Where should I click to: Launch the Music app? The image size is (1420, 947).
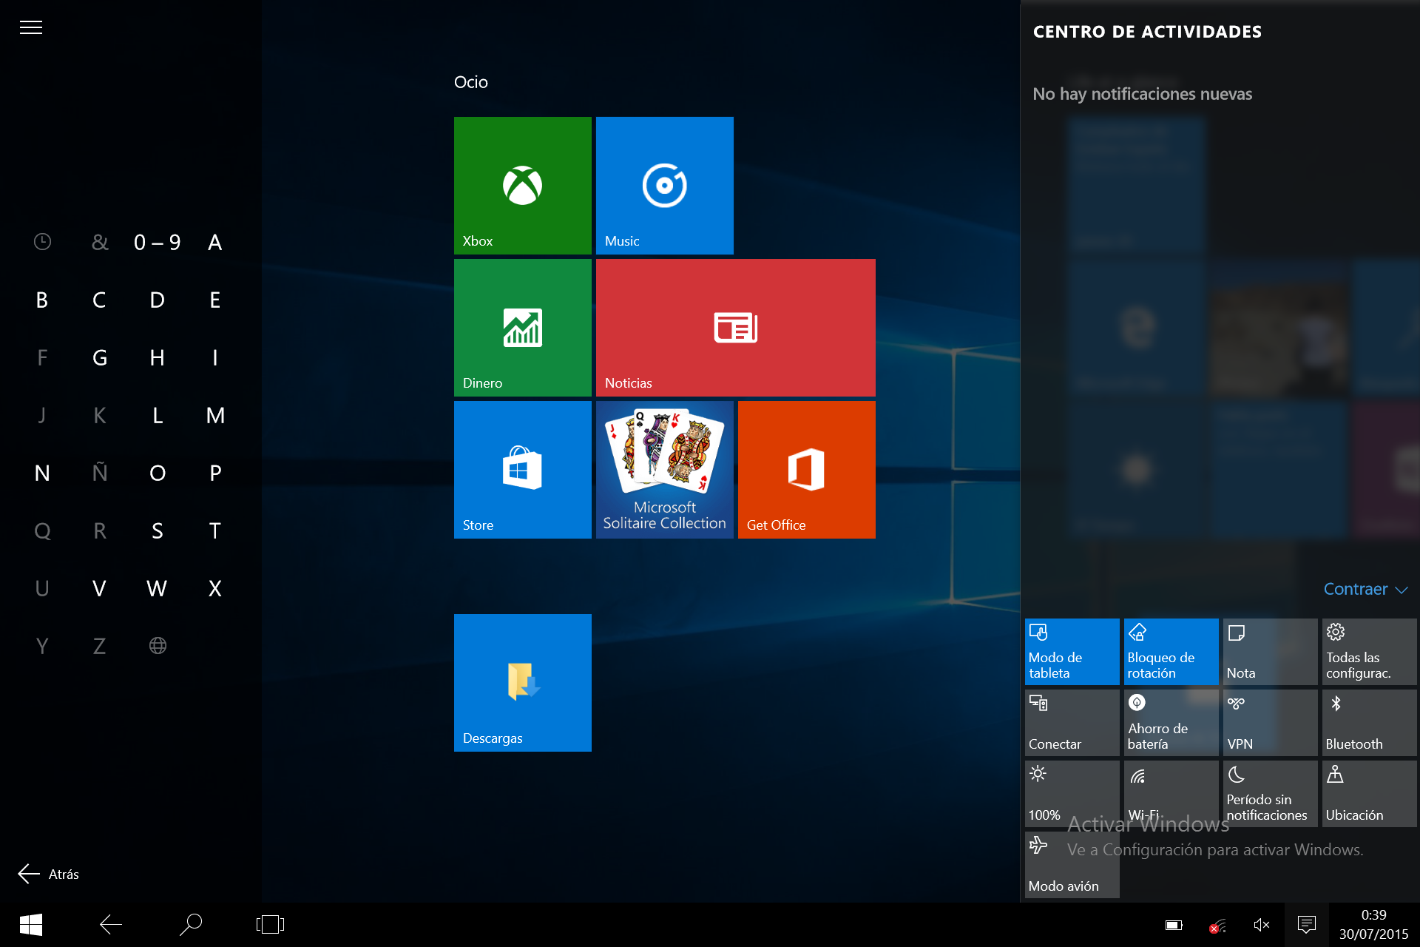(x=663, y=185)
